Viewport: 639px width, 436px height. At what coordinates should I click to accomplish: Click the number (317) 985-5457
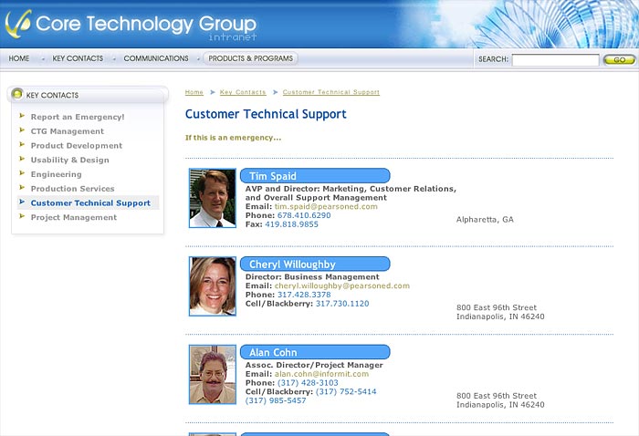pos(276,400)
